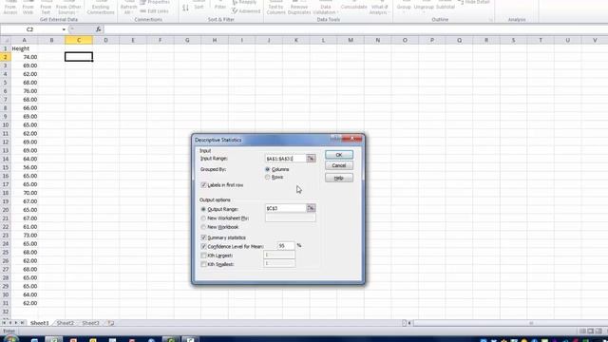Click into the Output Range field
This screenshot has height=342, width=608.
[286, 208]
